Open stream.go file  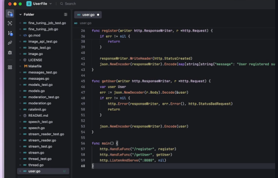(36, 153)
